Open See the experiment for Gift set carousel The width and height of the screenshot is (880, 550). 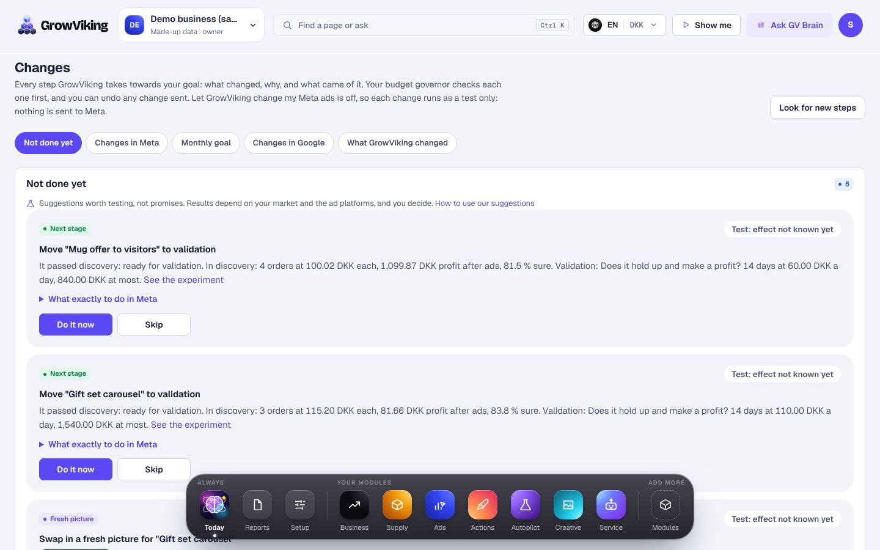(191, 425)
